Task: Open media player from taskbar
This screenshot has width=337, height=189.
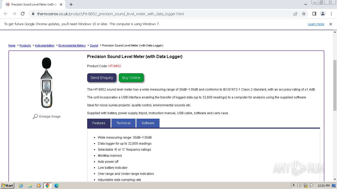Action: pyautogui.click(x=39, y=186)
